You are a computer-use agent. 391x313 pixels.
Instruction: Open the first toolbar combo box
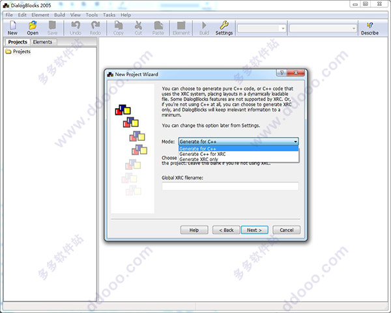point(261,29)
